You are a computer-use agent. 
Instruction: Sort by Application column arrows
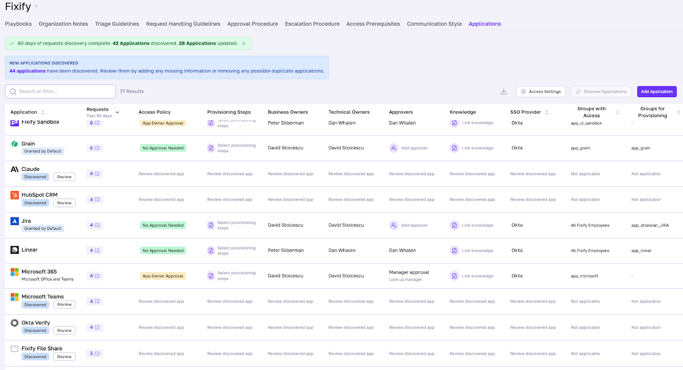click(x=43, y=113)
